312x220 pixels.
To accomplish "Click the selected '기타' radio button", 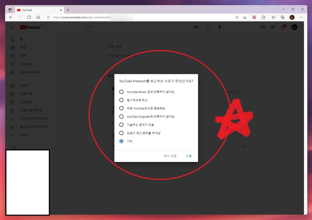I will coord(121,141).
